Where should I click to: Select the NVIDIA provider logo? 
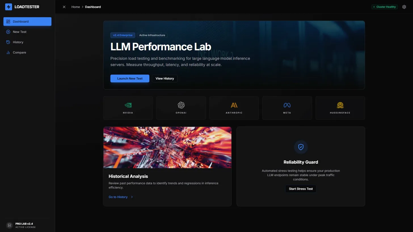pos(128,105)
